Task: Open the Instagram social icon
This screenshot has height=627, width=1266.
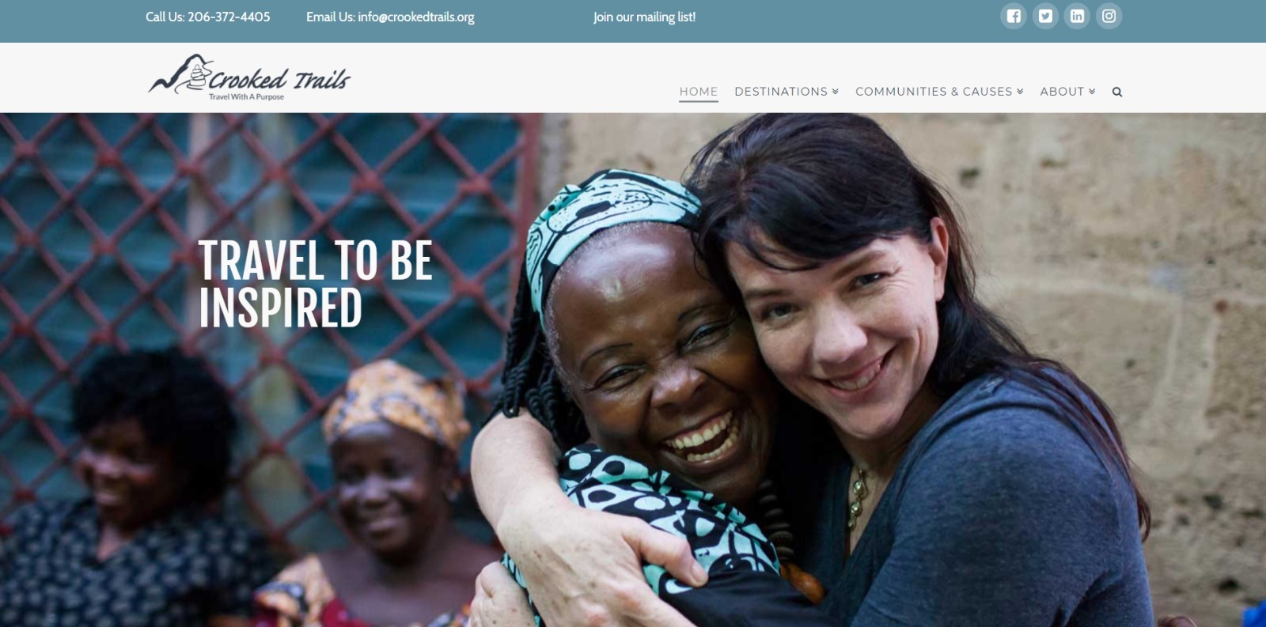Action: [x=1109, y=16]
